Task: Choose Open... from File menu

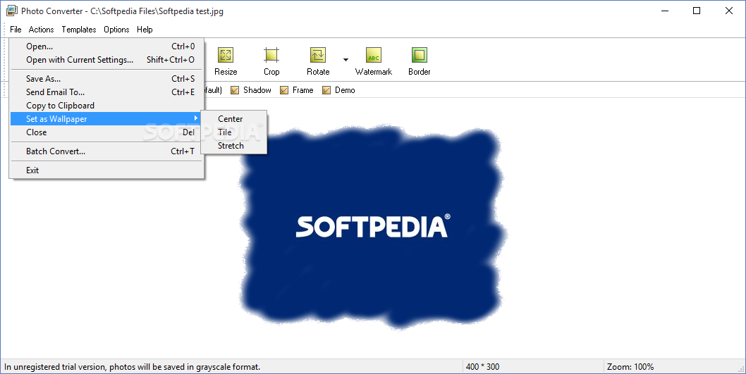Action: pyautogui.click(x=107, y=46)
